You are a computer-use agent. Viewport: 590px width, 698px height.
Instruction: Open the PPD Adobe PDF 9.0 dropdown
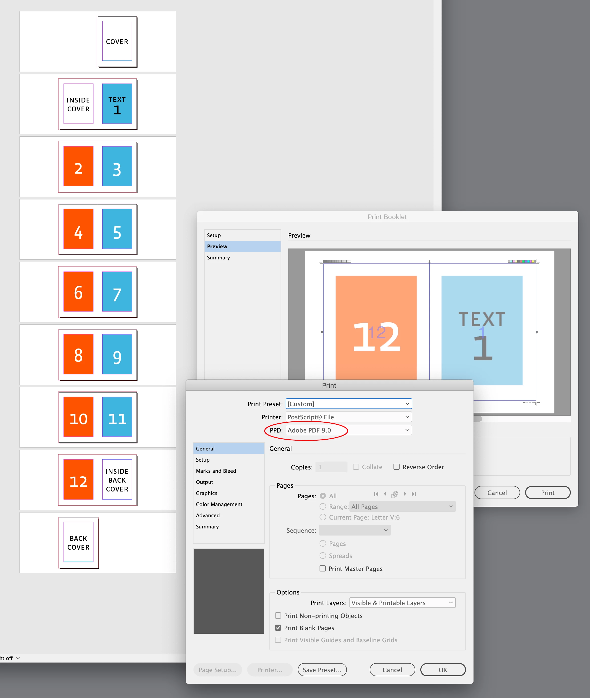click(x=348, y=430)
